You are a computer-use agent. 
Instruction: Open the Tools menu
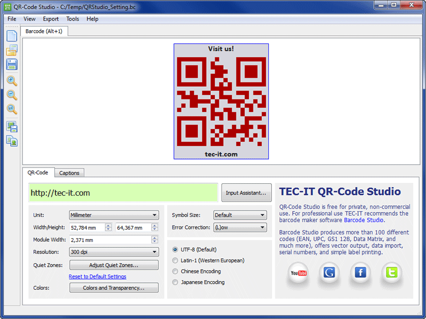click(x=72, y=19)
